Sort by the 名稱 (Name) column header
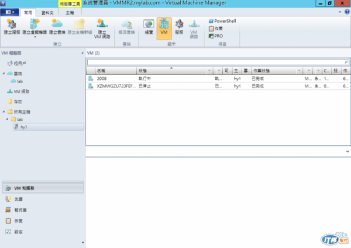This screenshot has width=351, height=248. [x=116, y=71]
